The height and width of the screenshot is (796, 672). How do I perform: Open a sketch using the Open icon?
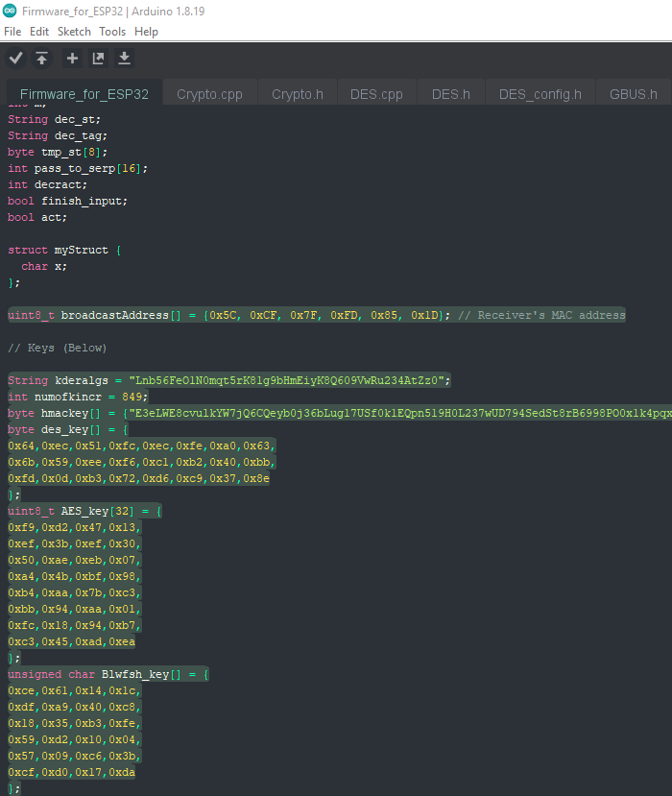(x=98, y=59)
